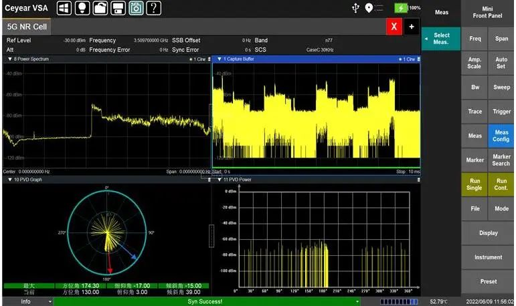Click the floppy disk save icon

point(117,8)
